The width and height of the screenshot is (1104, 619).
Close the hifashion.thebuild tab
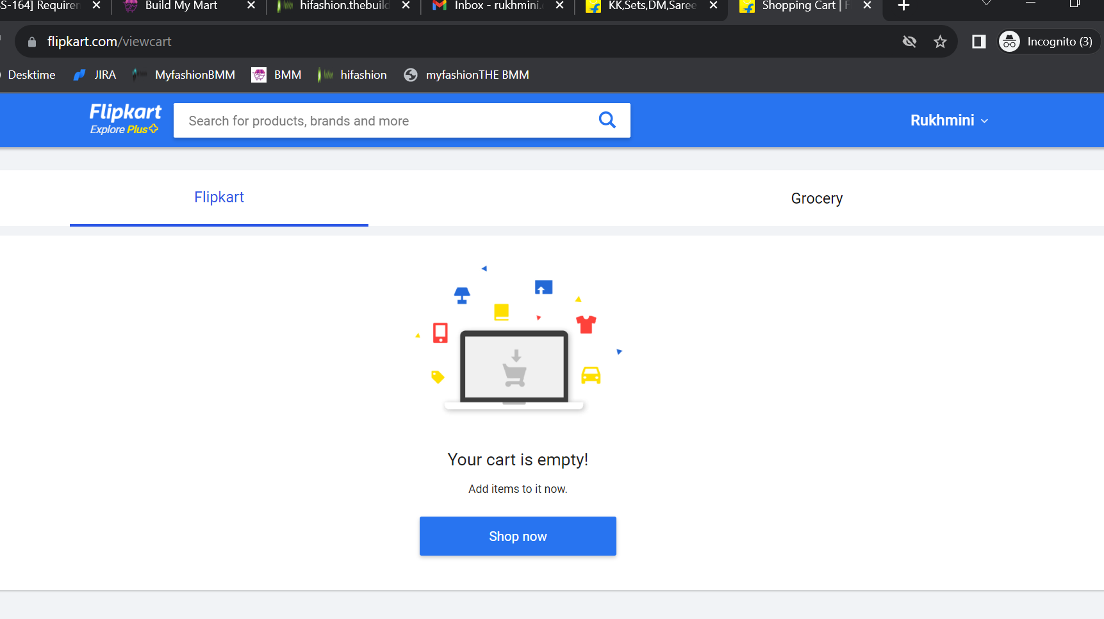(x=406, y=5)
